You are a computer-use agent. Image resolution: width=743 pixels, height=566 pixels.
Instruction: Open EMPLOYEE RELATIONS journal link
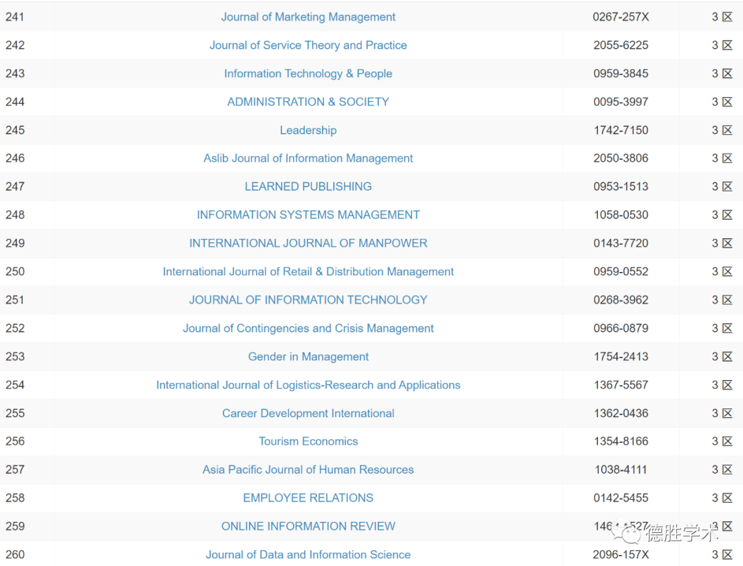pyautogui.click(x=308, y=498)
